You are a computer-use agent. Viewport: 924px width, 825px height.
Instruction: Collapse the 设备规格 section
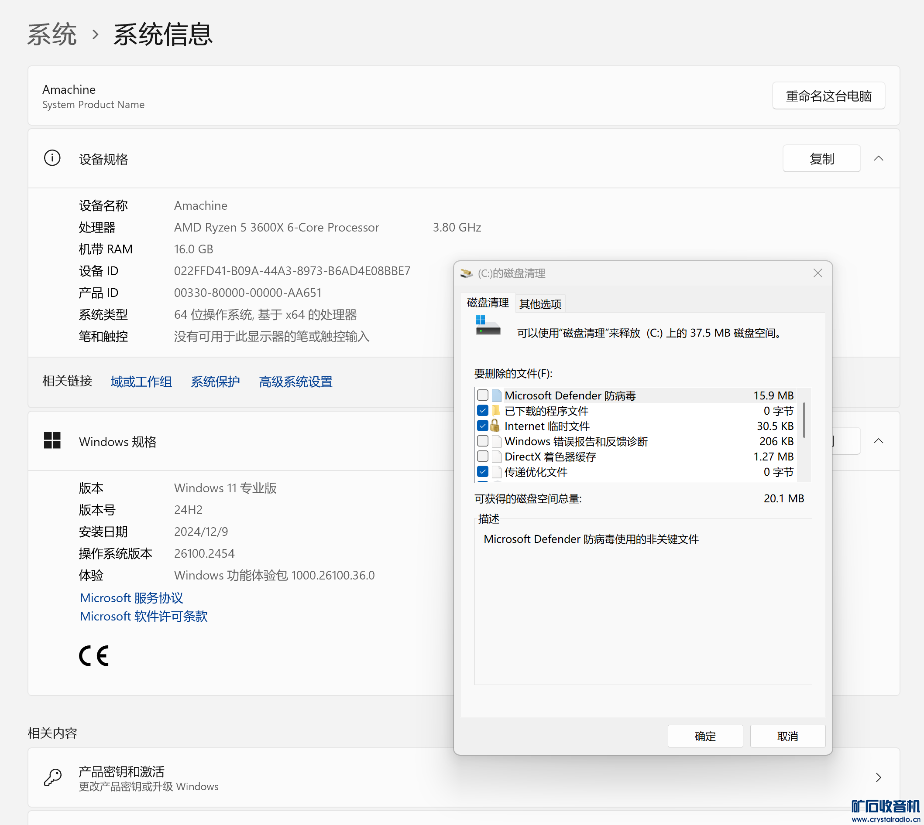pos(878,158)
